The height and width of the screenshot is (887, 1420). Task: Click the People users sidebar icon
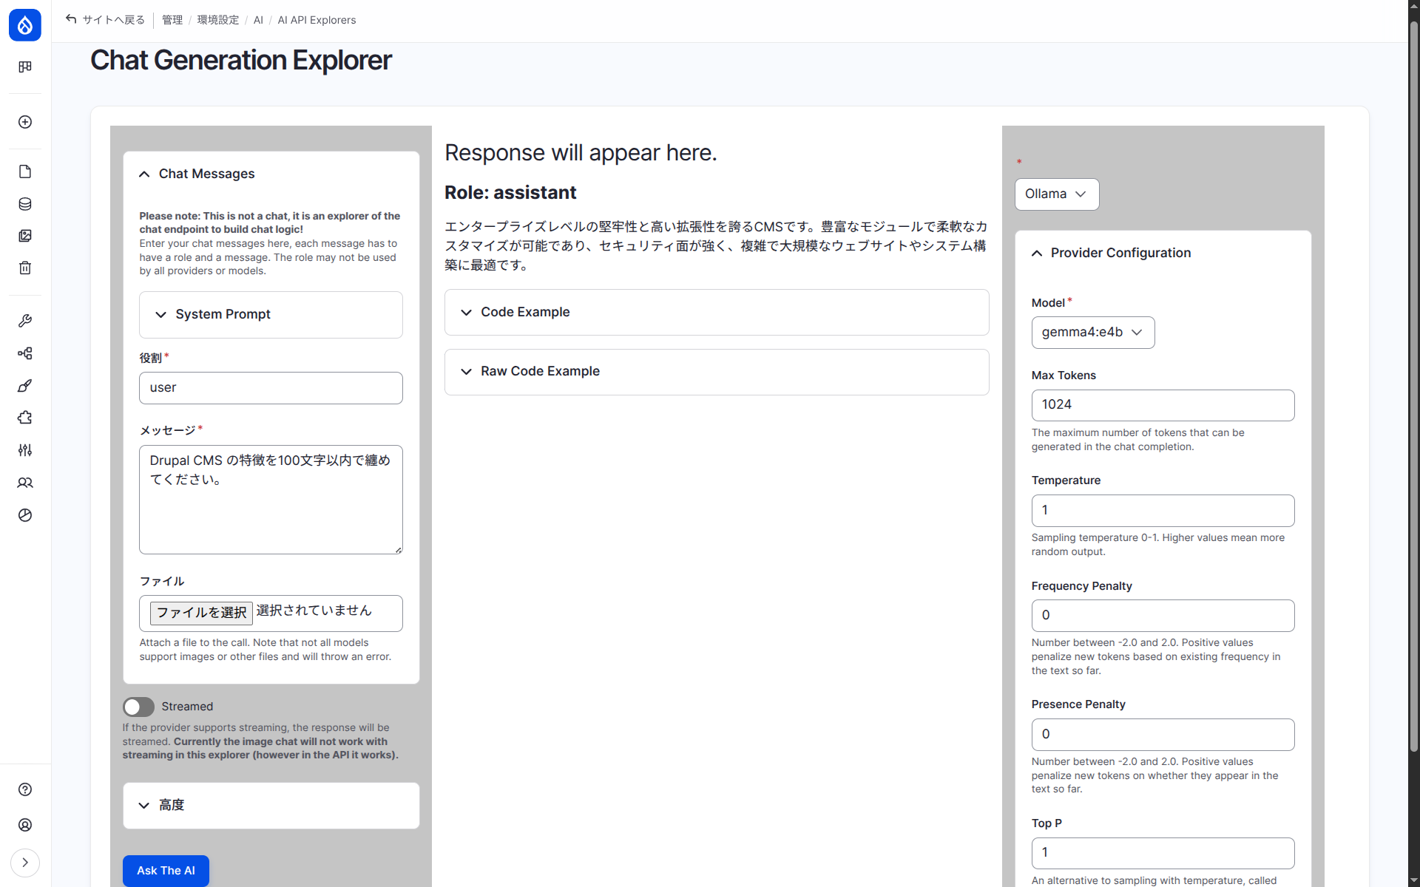tap(25, 483)
